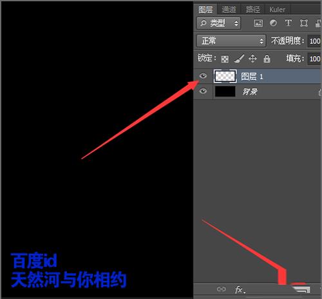Image resolution: width=322 pixels, height=299 pixels.
Task: Lock layer position move icon
Action: 252,59
